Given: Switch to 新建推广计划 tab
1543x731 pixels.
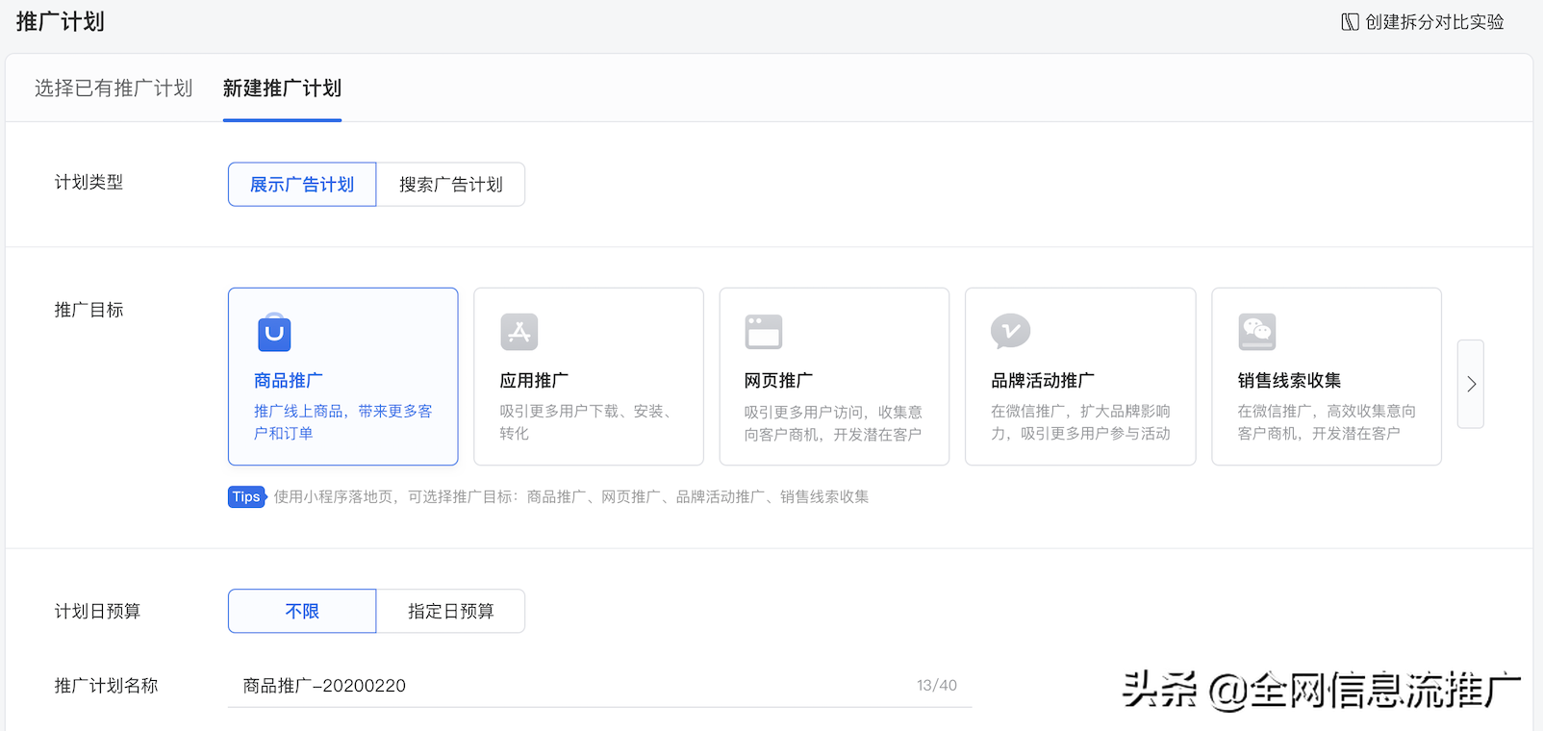Looking at the screenshot, I should coord(282,88).
